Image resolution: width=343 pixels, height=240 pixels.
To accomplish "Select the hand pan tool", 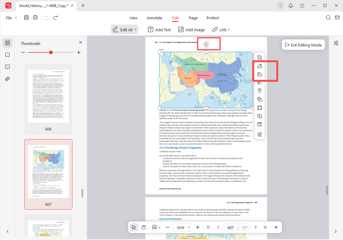I will [143, 227].
